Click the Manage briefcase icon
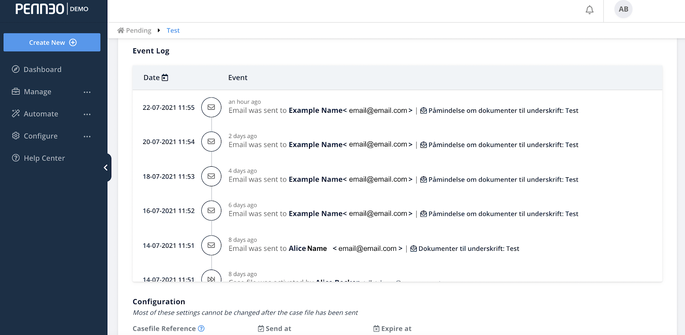This screenshot has height=335, width=685. click(16, 91)
